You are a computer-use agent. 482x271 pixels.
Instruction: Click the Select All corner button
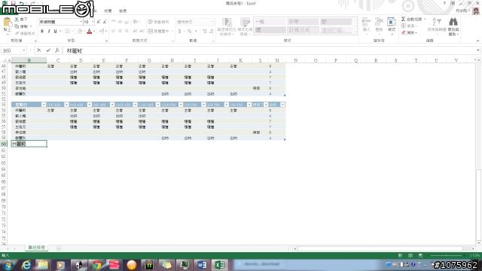4,60
